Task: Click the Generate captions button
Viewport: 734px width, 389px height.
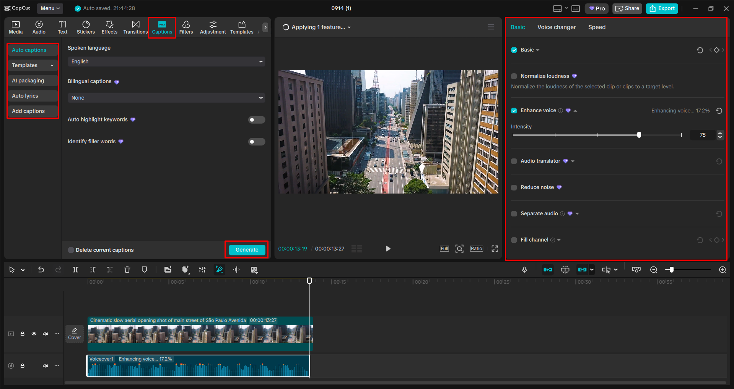Action: point(246,249)
